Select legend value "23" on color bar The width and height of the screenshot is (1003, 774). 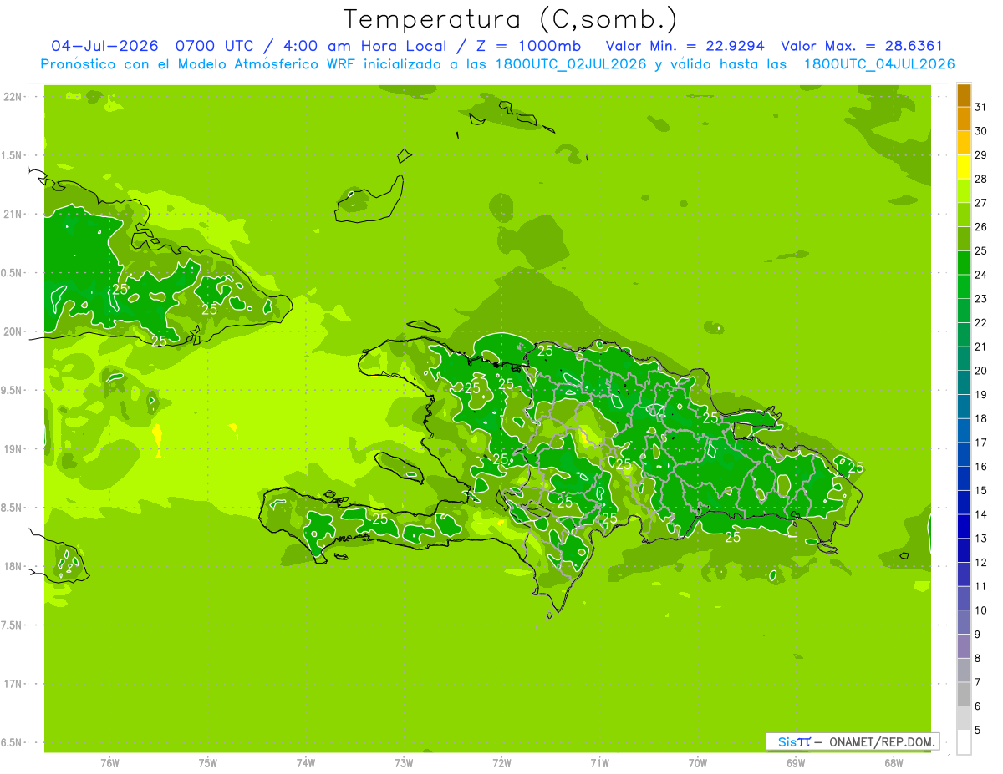(x=980, y=299)
